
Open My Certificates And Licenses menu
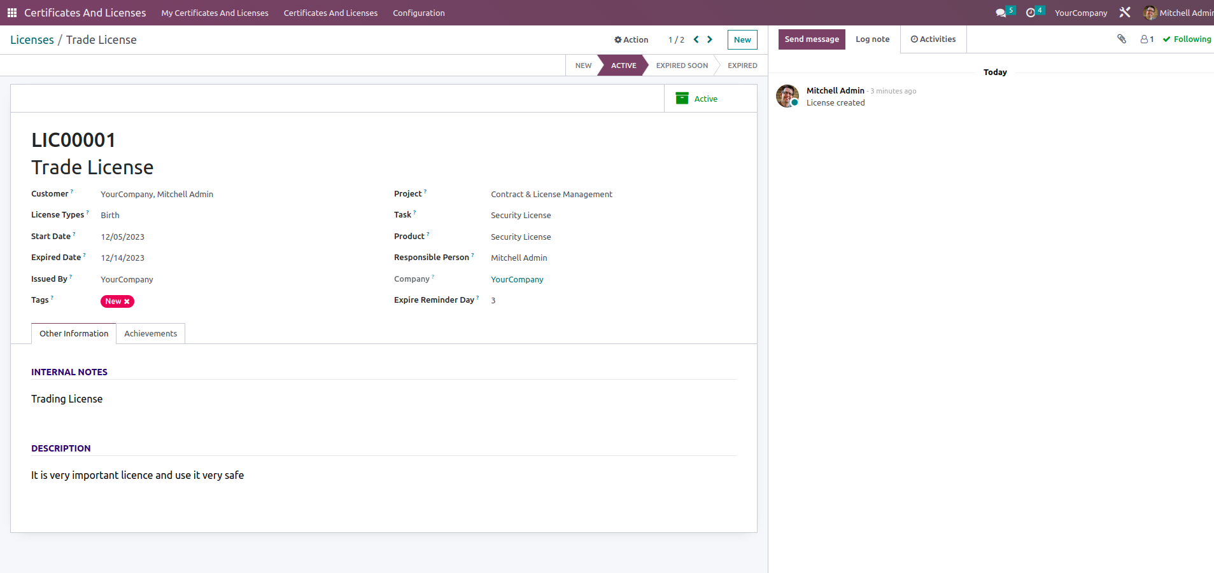[x=215, y=13]
